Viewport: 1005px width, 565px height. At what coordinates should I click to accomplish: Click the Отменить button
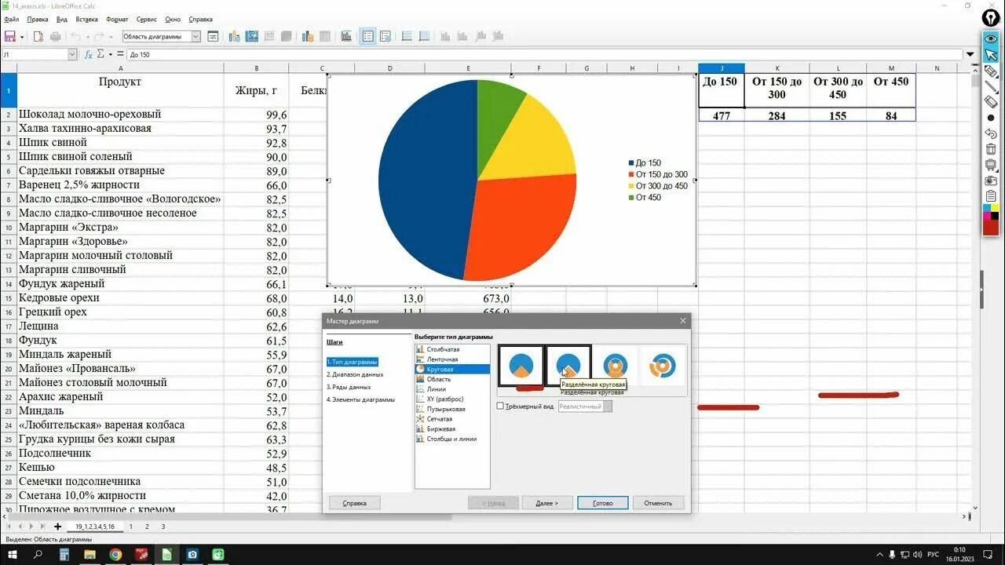click(x=658, y=503)
